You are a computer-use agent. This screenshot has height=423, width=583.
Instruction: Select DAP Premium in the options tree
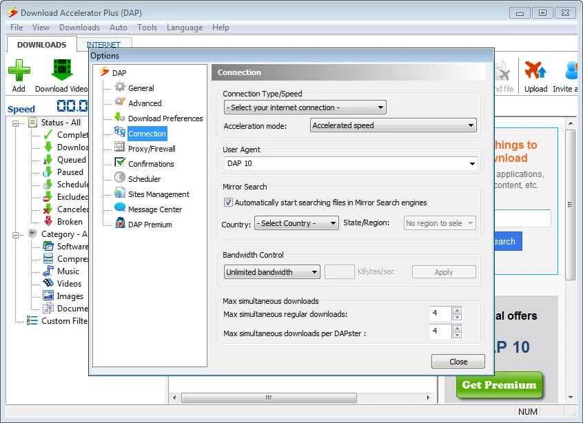click(x=150, y=224)
